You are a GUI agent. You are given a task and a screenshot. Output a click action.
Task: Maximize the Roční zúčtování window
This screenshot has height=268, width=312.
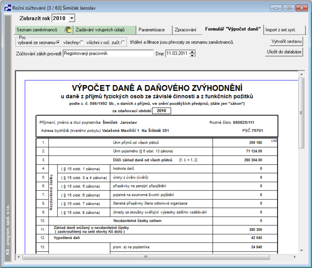289,8
